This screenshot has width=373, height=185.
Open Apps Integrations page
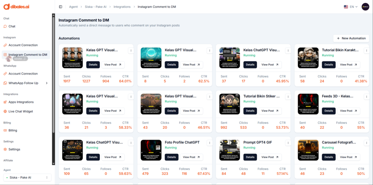pos(21,102)
